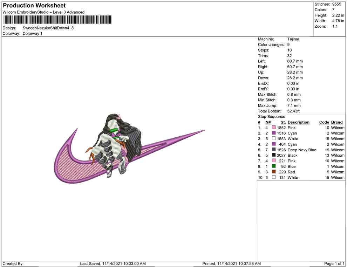This screenshot has width=347, height=267.
Task: Click the black swatch for thread 2027
Action: pos(274,155)
